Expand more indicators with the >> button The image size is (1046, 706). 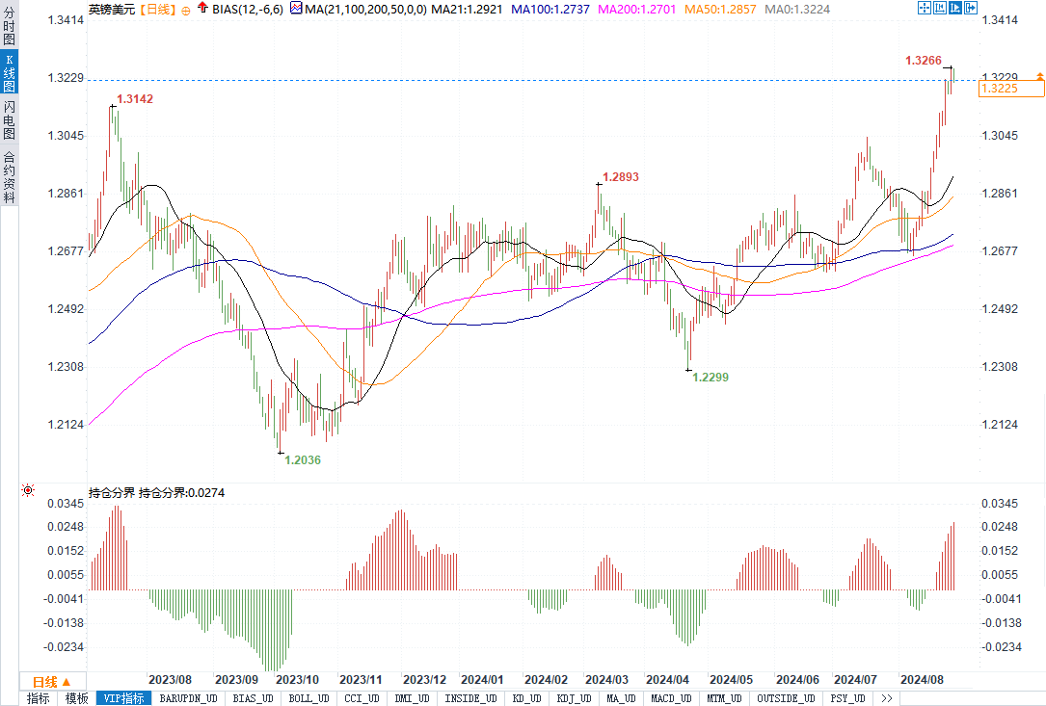click(886, 698)
